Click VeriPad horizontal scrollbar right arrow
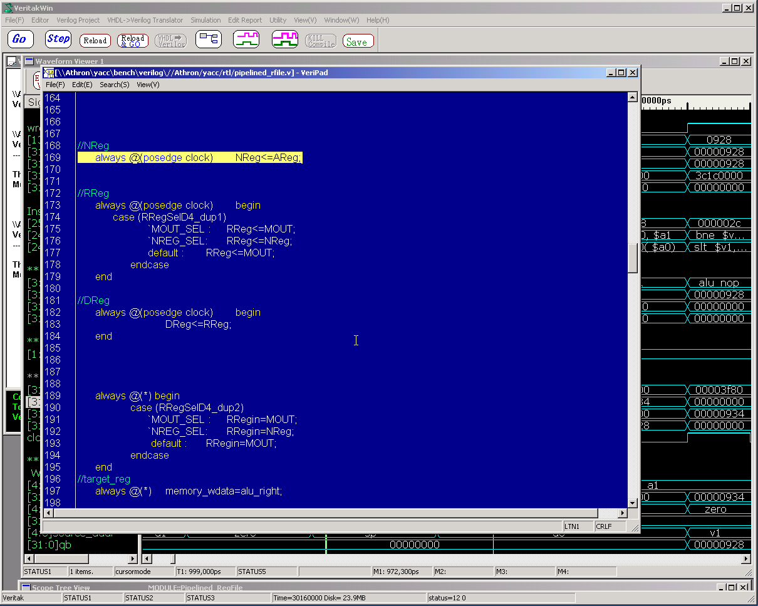The height and width of the screenshot is (606, 758). [623, 513]
